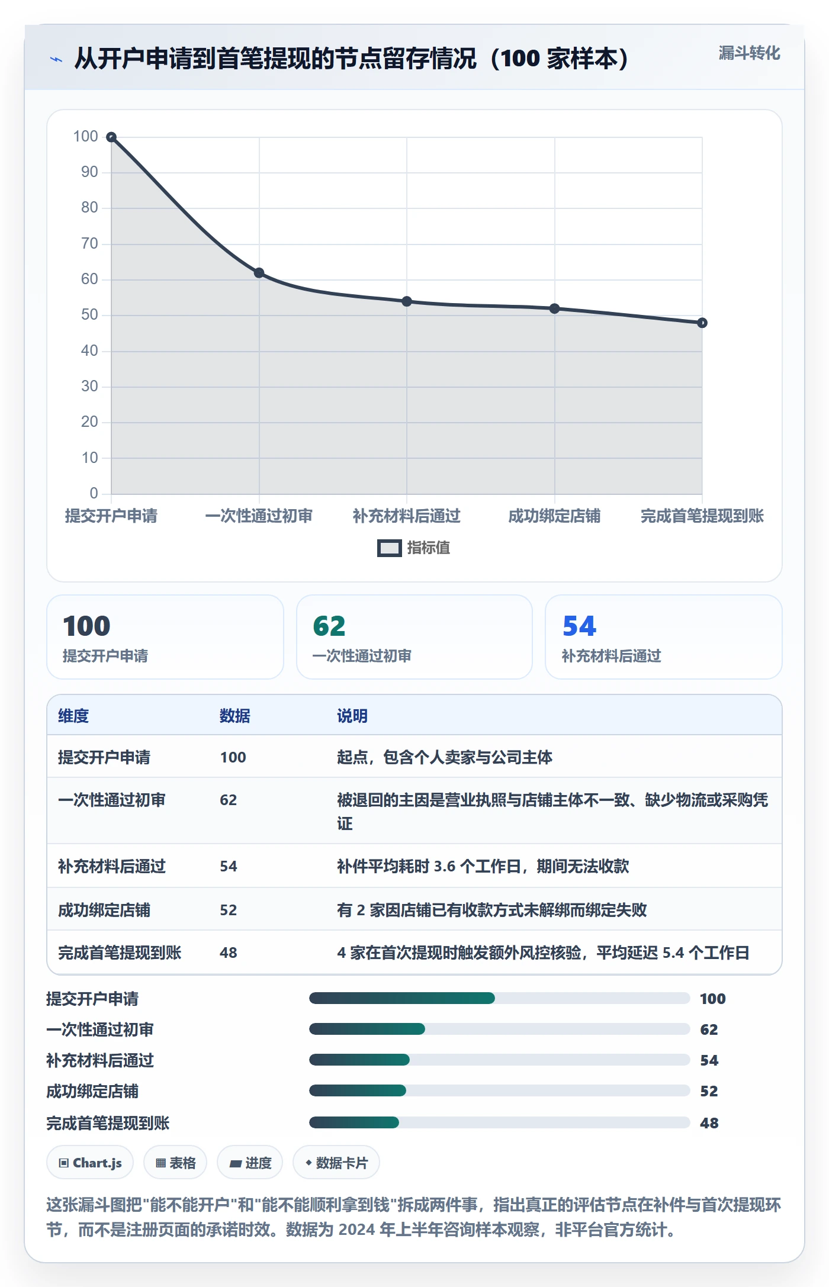Select the Chart.js tag chip
The height and width of the screenshot is (1287, 829).
pos(90,1163)
